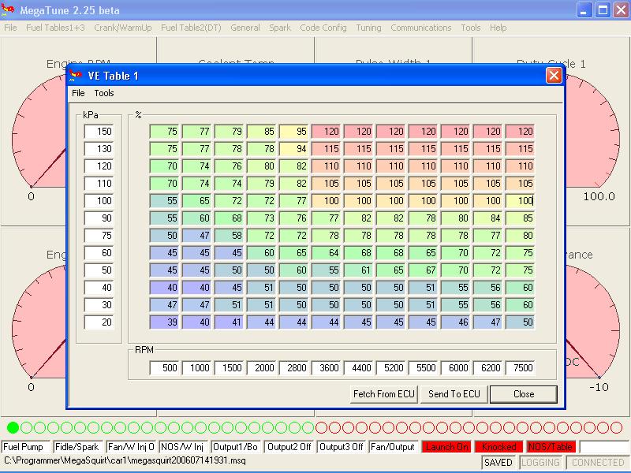Select the 110 kPa bin field
631x473 pixels.
(x=99, y=184)
